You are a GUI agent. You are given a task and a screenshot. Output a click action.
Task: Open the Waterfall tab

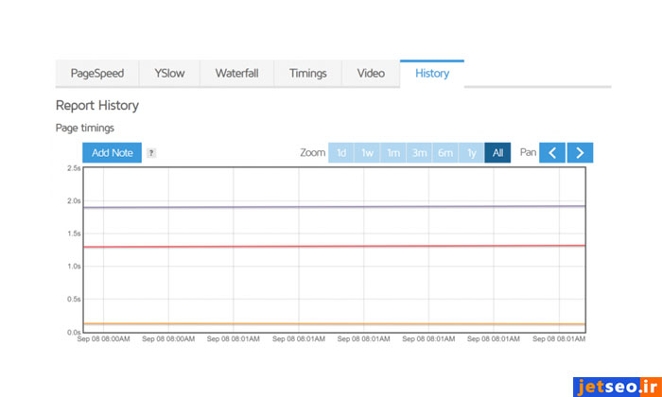236,74
